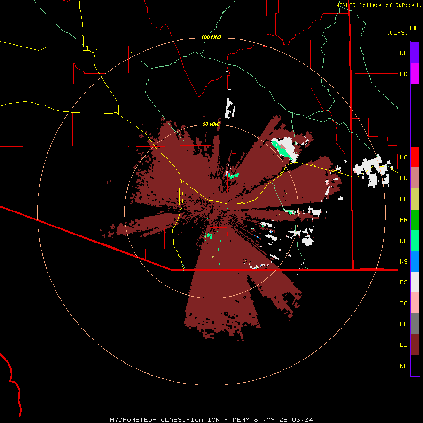
Task: Click the GC gray legend swatch
Action: tap(415, 324)
